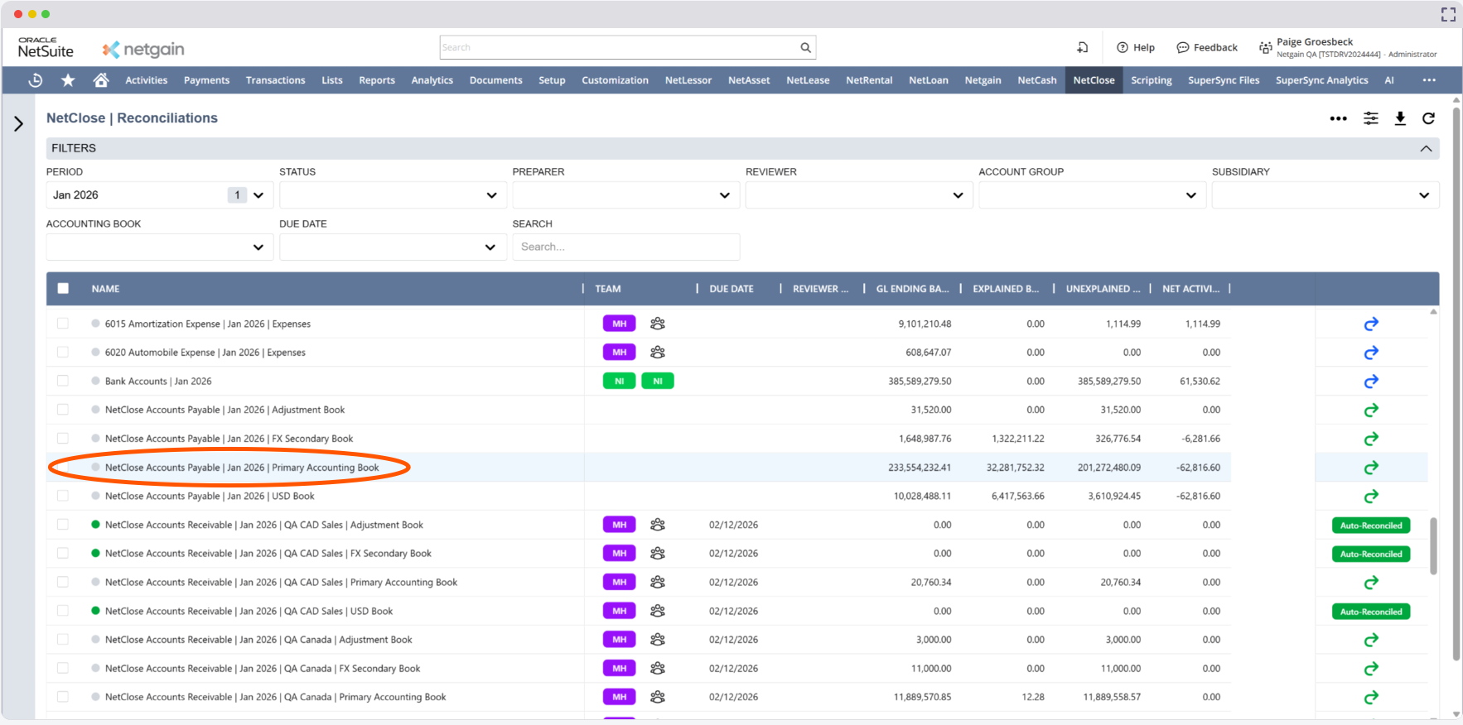
Task: Expand the left sidebar chevron
Action: pyautogui.click(x=18, y=124)
